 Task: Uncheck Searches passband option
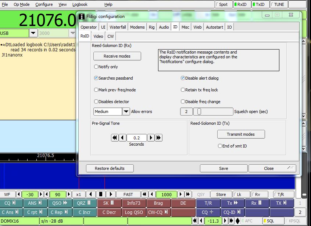[96, 78]
